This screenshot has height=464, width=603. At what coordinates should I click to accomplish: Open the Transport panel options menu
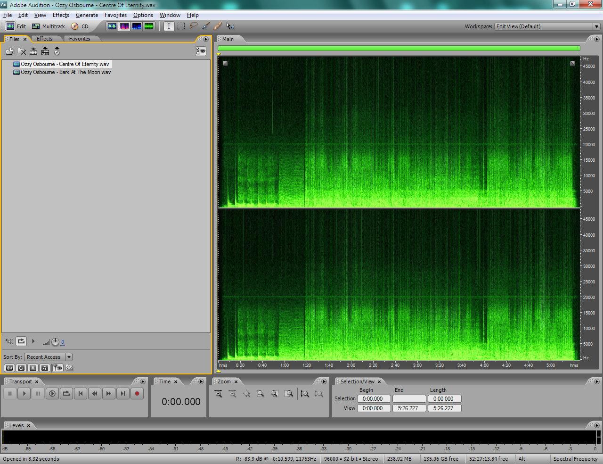(143, 381)
